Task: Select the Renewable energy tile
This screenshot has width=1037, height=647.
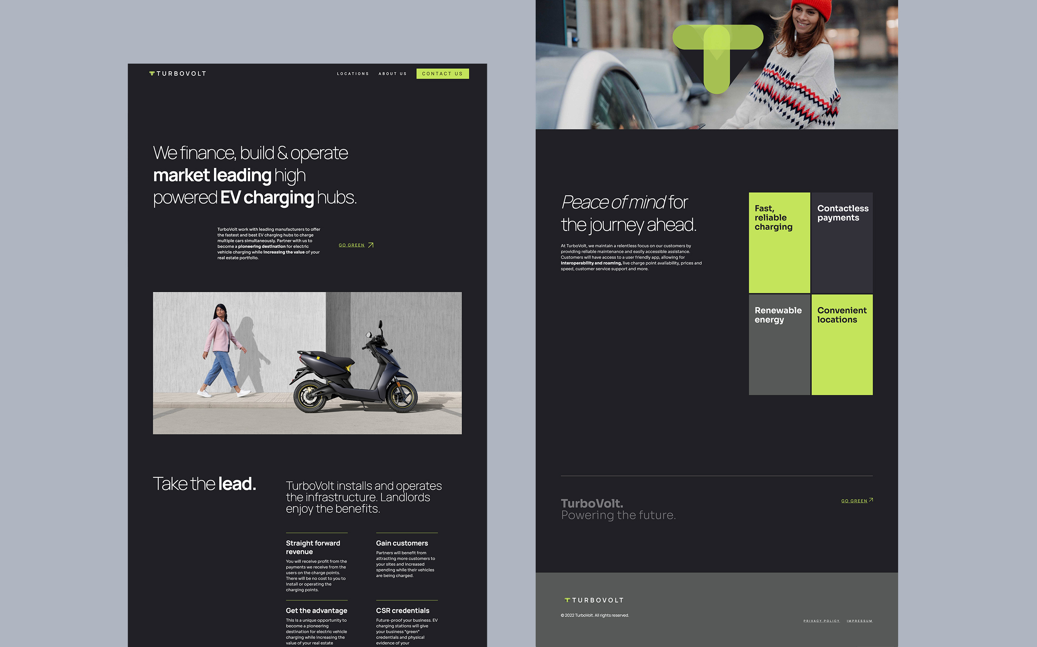Action: (x=779, y=344)
